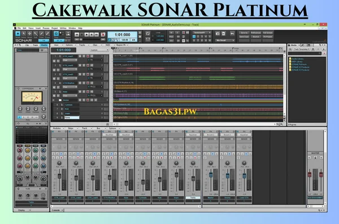Enable FX on track 3
The width and height of the screenshot is (339, 224).
pyautogui.click(x=89, y=78)
